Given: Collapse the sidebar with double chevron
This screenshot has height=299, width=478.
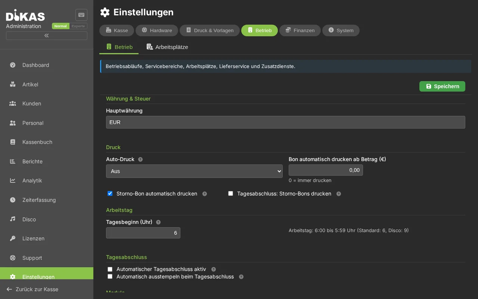Looking at the screenshot, I should pyautogui.click(x=47, y=36).
